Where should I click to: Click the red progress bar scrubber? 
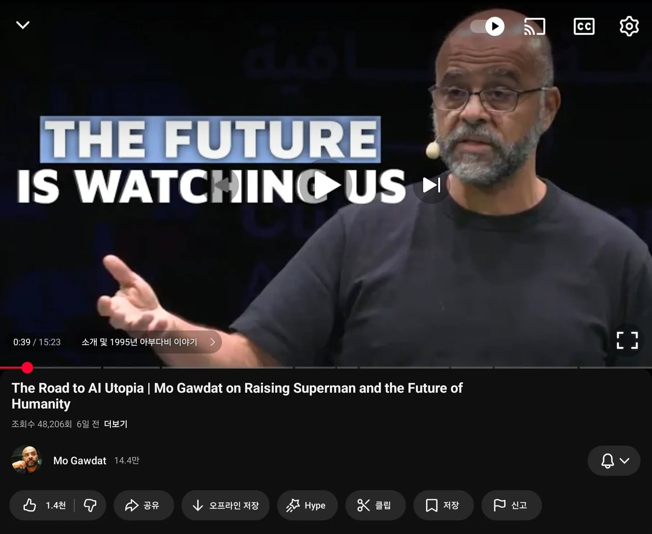pos(27,368)
